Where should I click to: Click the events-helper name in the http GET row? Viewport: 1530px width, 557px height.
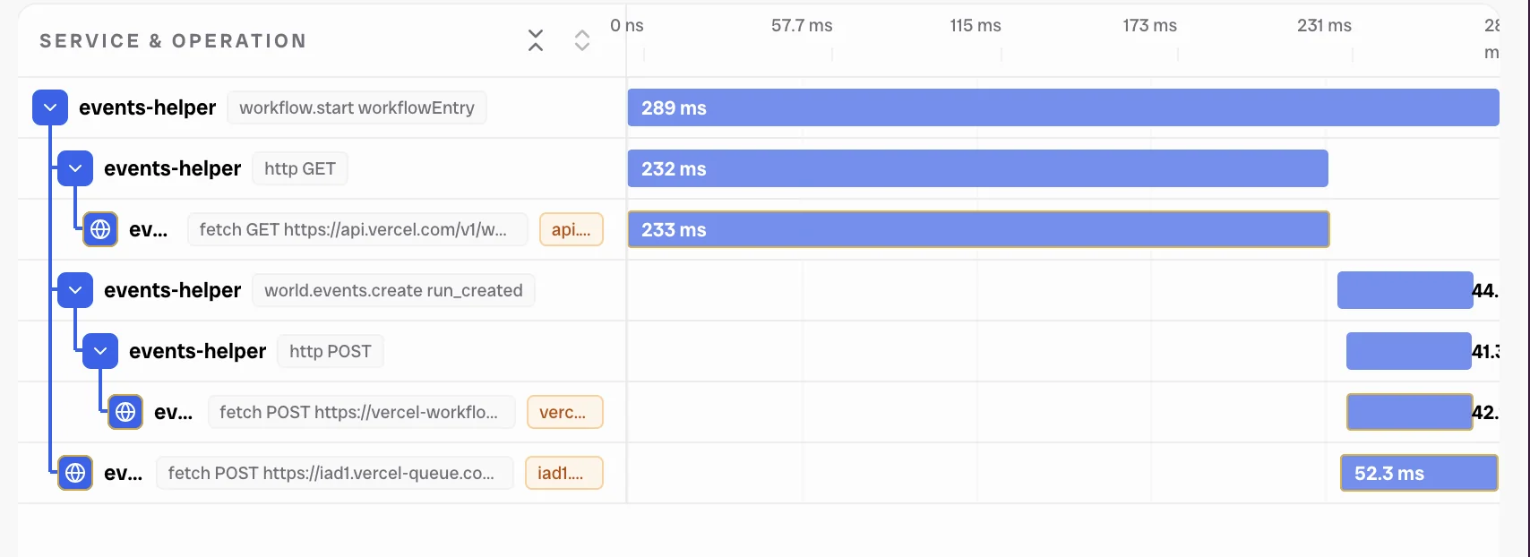pyautogui.click(x=172, y=168)
